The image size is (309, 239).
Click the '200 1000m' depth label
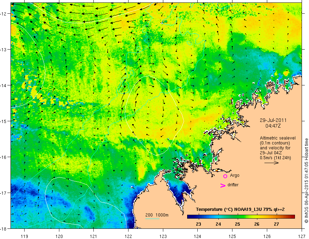157,215
